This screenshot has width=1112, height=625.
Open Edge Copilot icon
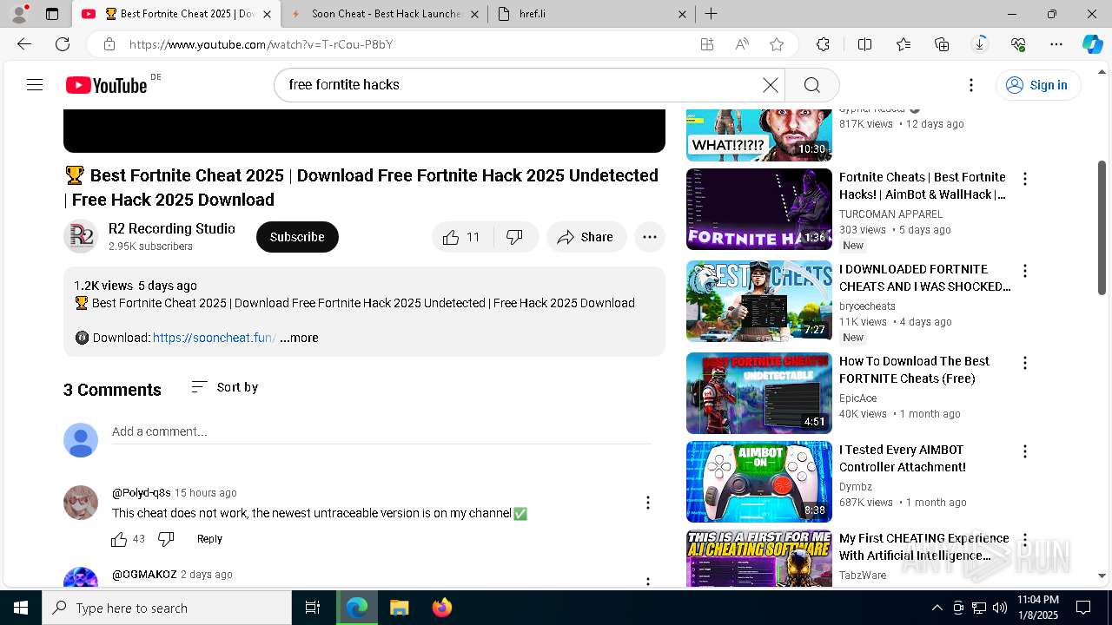tap(1092, 44)
